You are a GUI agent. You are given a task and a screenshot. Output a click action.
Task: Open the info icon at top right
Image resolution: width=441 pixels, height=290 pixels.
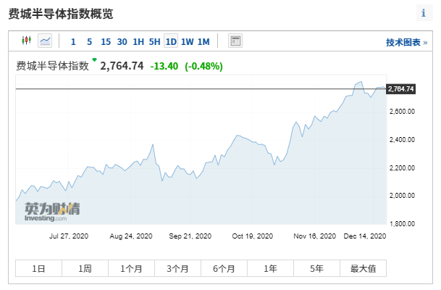pos(424,13)
